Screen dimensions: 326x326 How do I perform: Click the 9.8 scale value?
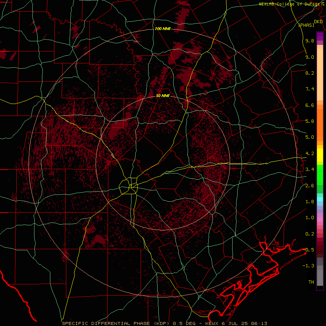coord(310,41)
